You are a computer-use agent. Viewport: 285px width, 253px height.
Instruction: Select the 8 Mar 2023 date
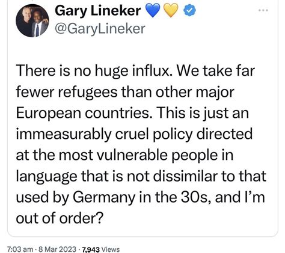point(57,249)
